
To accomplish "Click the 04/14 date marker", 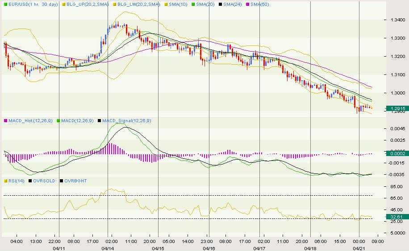I will [108, 248].
